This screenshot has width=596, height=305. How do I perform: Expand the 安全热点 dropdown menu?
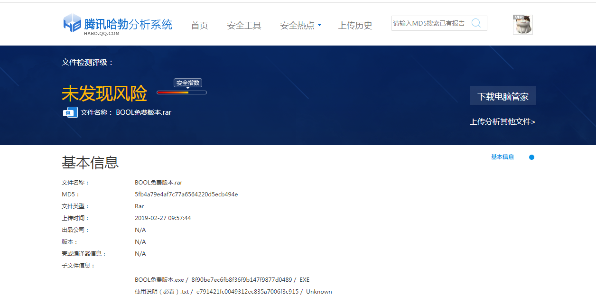[x=300, y=26]
